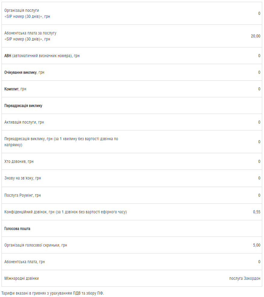264x297 pixels.
Task: Click the 0,55 price value
Action: [x=257, y=212]
